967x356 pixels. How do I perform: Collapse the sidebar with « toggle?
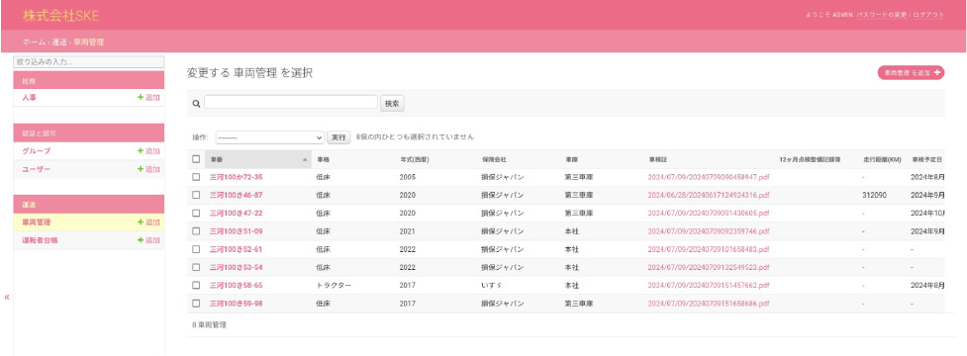click(x=7, y=297)
